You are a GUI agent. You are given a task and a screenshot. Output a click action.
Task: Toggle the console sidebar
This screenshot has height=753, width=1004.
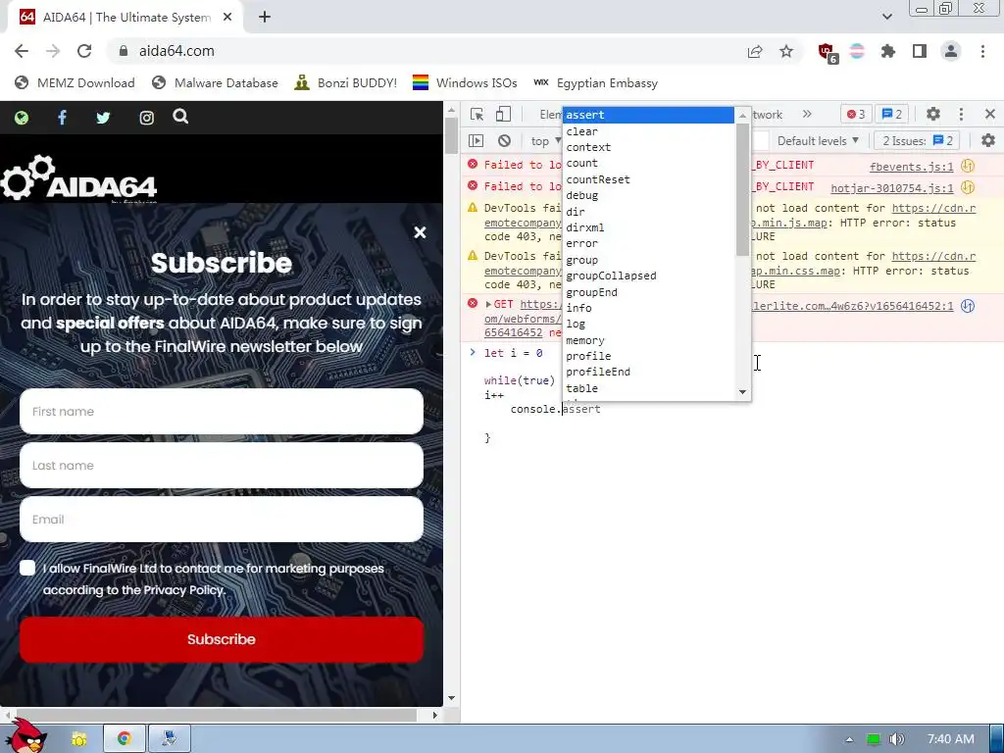tap(476, 141)
